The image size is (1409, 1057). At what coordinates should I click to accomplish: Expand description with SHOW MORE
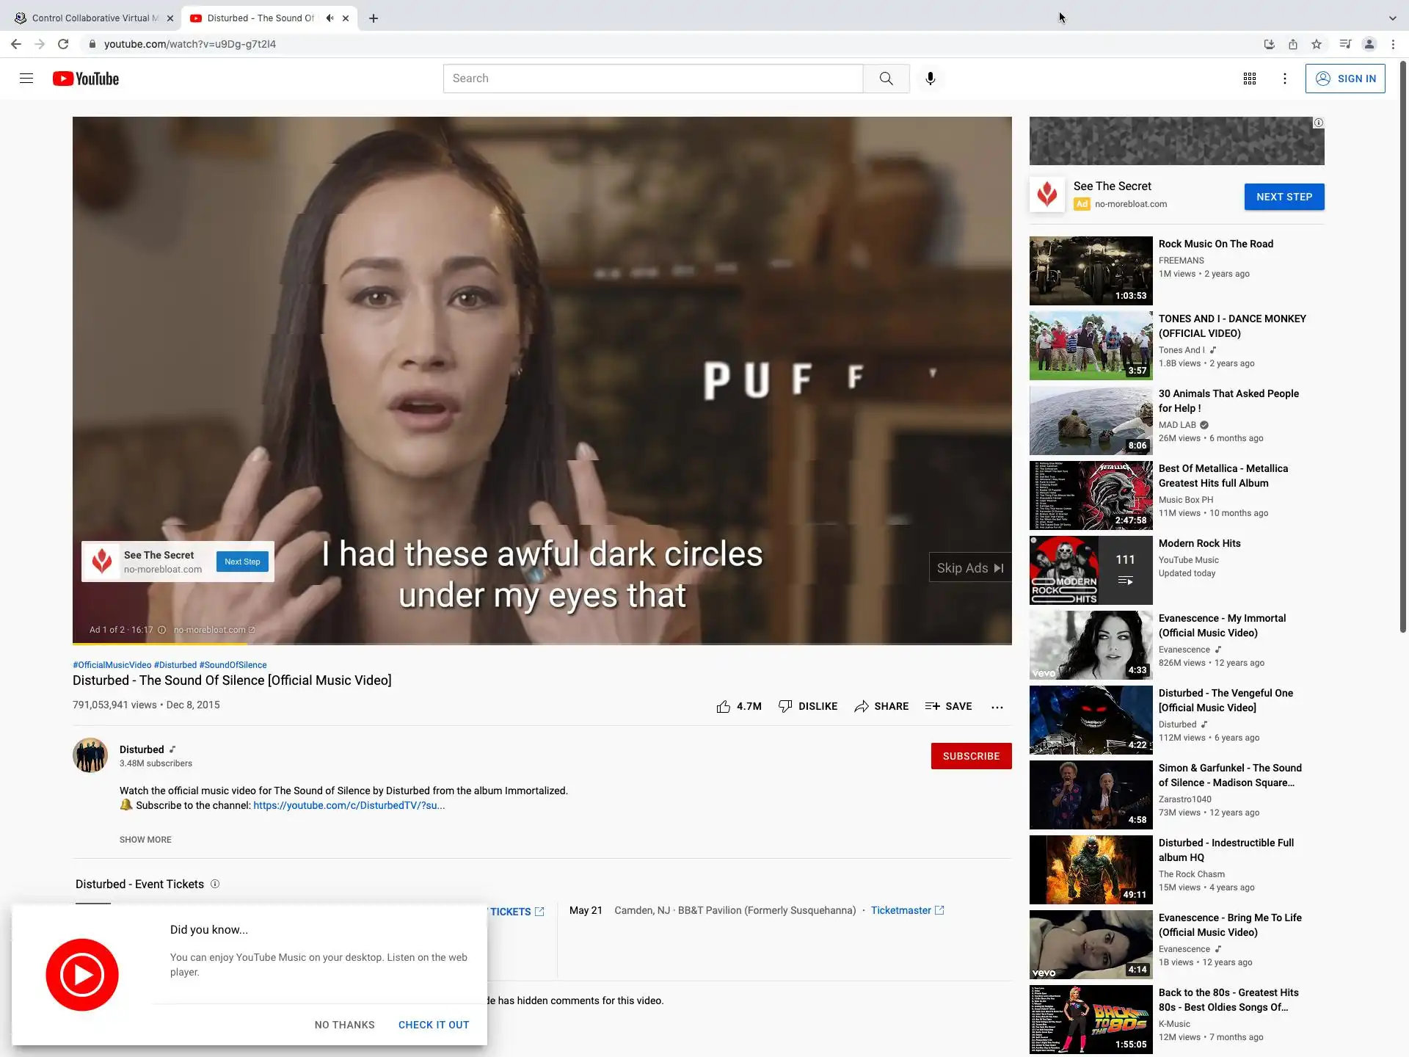click(x=145, y=840)
